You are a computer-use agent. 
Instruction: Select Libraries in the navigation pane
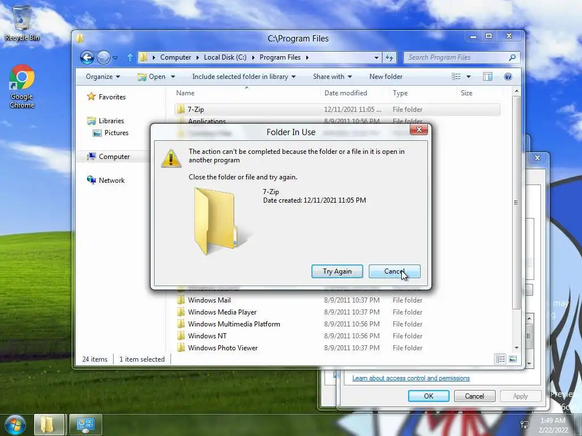106,121
